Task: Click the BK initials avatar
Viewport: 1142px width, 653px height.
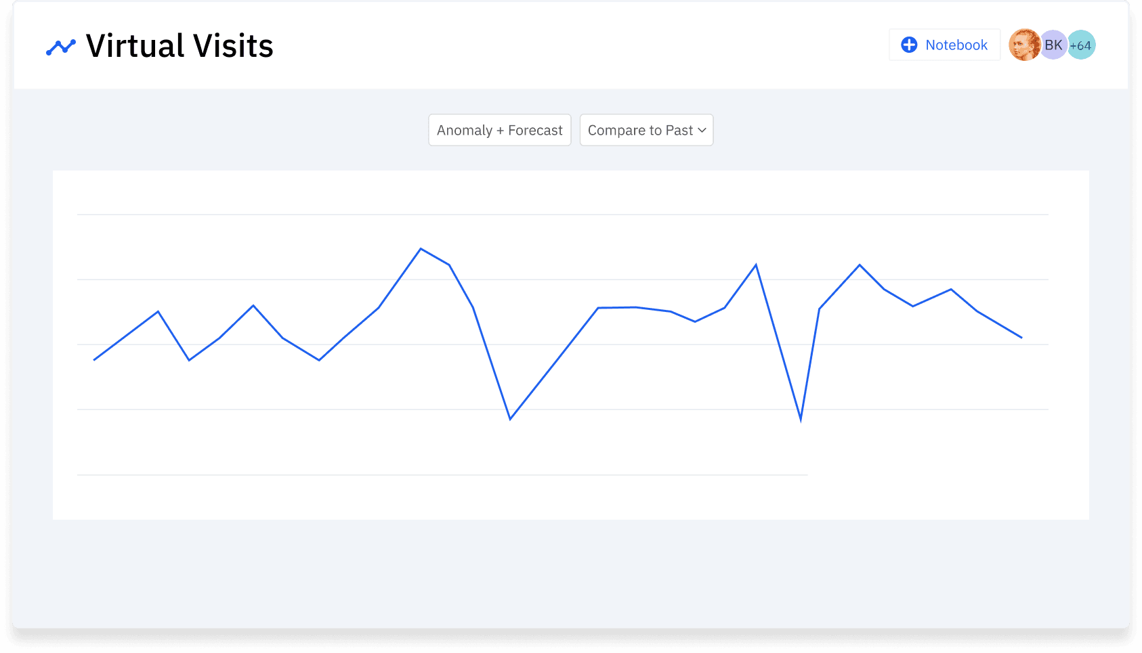Action: coord(1053,45)
